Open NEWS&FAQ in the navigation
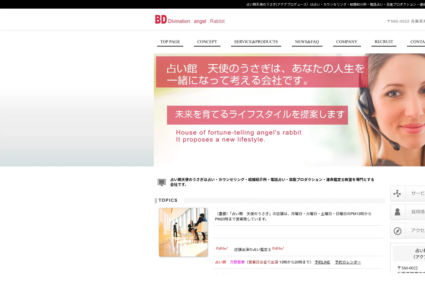Image resolution: width=425 pixels, height=285 pixels. click(307, 42)
